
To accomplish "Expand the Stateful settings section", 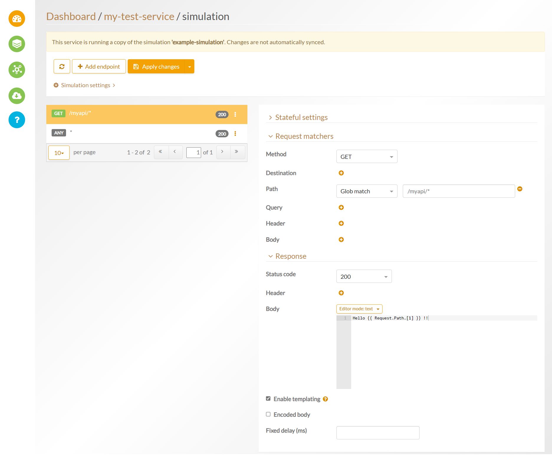I will (301, 118).
